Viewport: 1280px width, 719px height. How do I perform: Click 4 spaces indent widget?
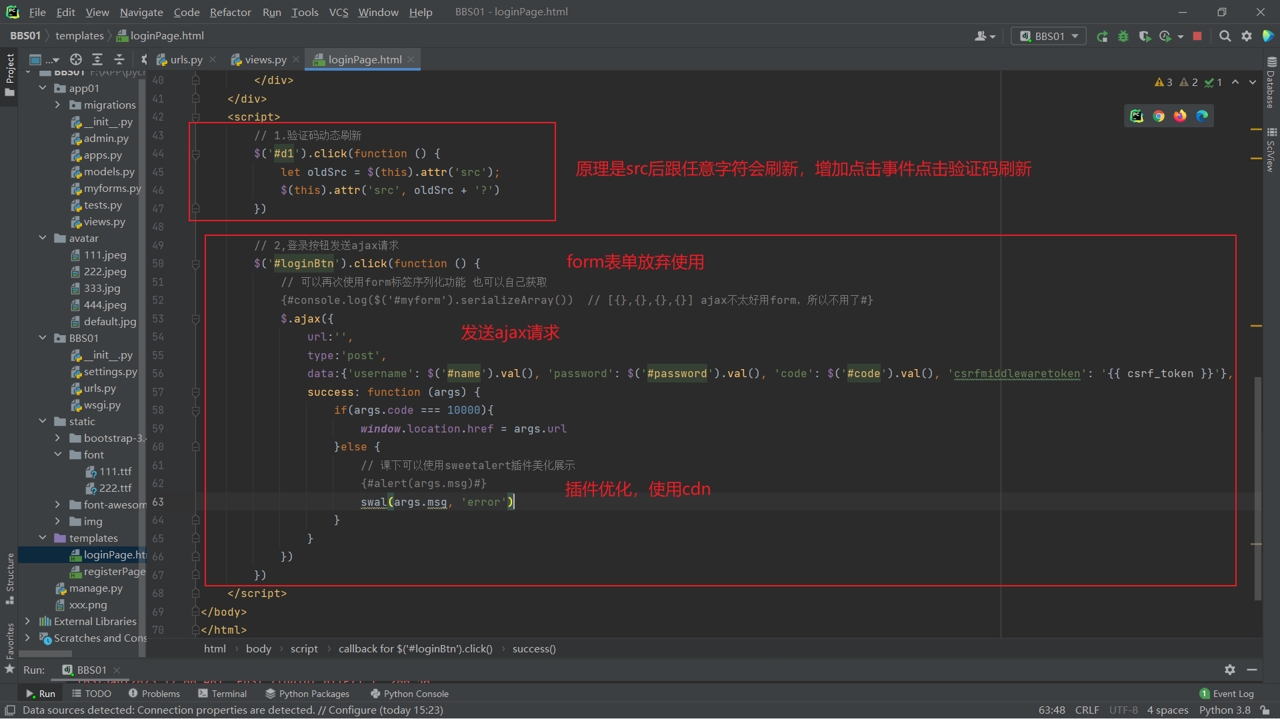1167,710
